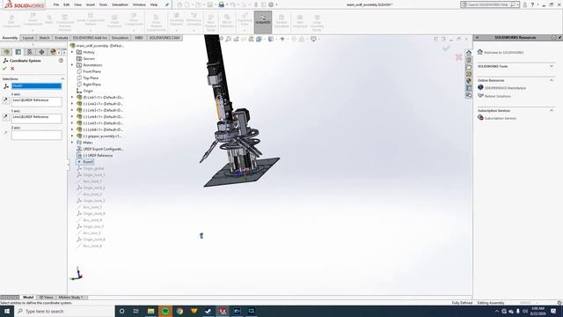Image resolution: width=563 pixels, height=317 pixels.
Task: Cancel coordinate system with red X
Action: [x=12, y=69]
